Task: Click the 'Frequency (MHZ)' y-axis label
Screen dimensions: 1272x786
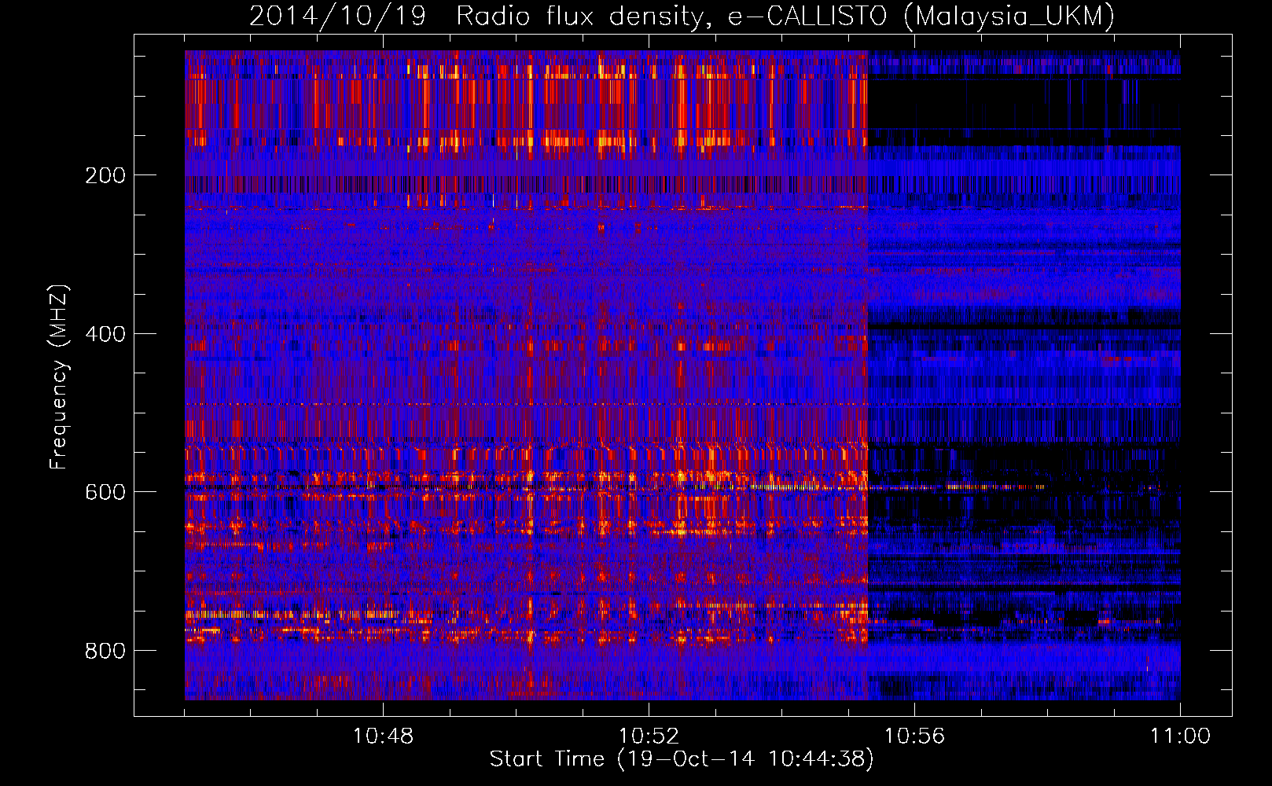Action: click(59, 377)
